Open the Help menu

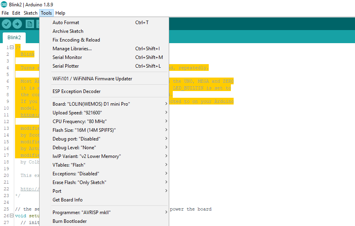60,13
